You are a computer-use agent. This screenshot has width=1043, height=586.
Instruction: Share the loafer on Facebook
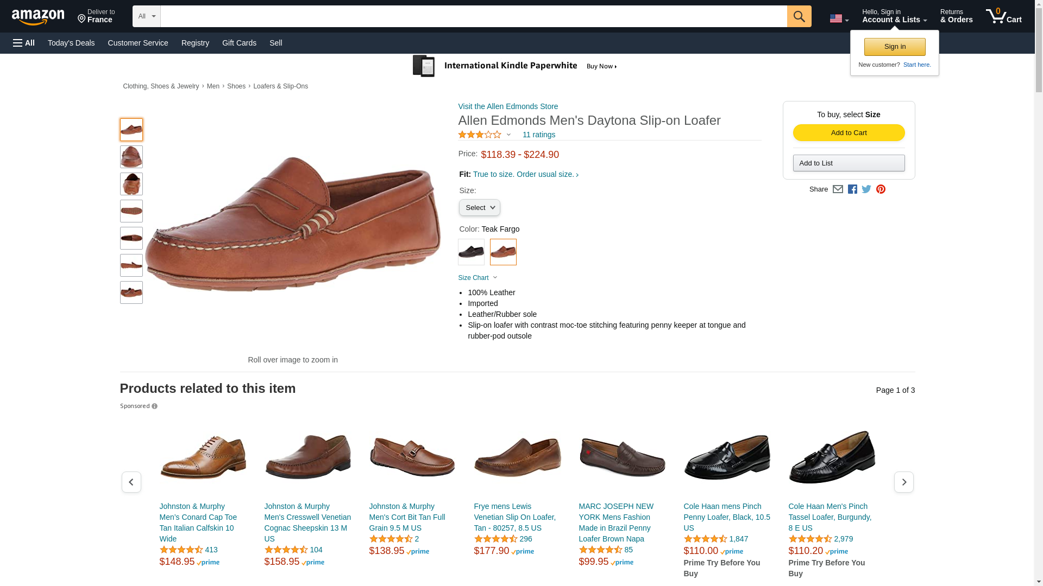click(852, 189)
